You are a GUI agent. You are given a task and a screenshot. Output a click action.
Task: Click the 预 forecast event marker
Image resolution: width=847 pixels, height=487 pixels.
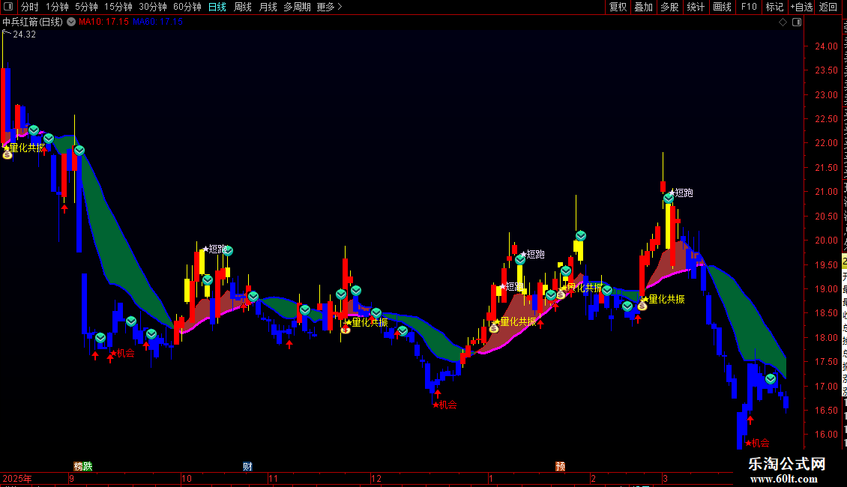point(560,467)
